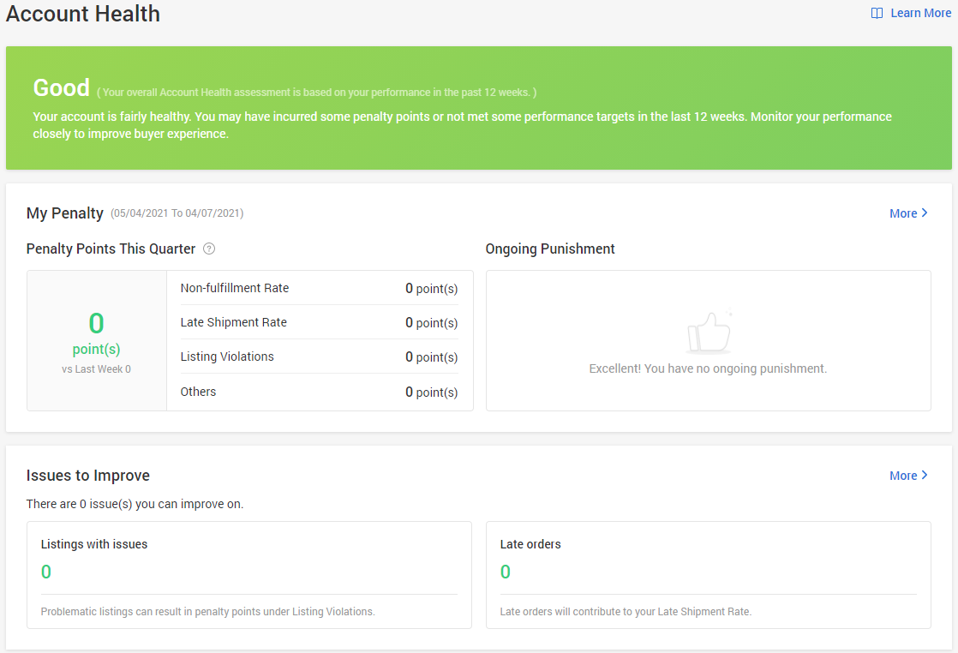Select the Late Shipment Rate row label
The image size is (958, 653).
point(233,322)
